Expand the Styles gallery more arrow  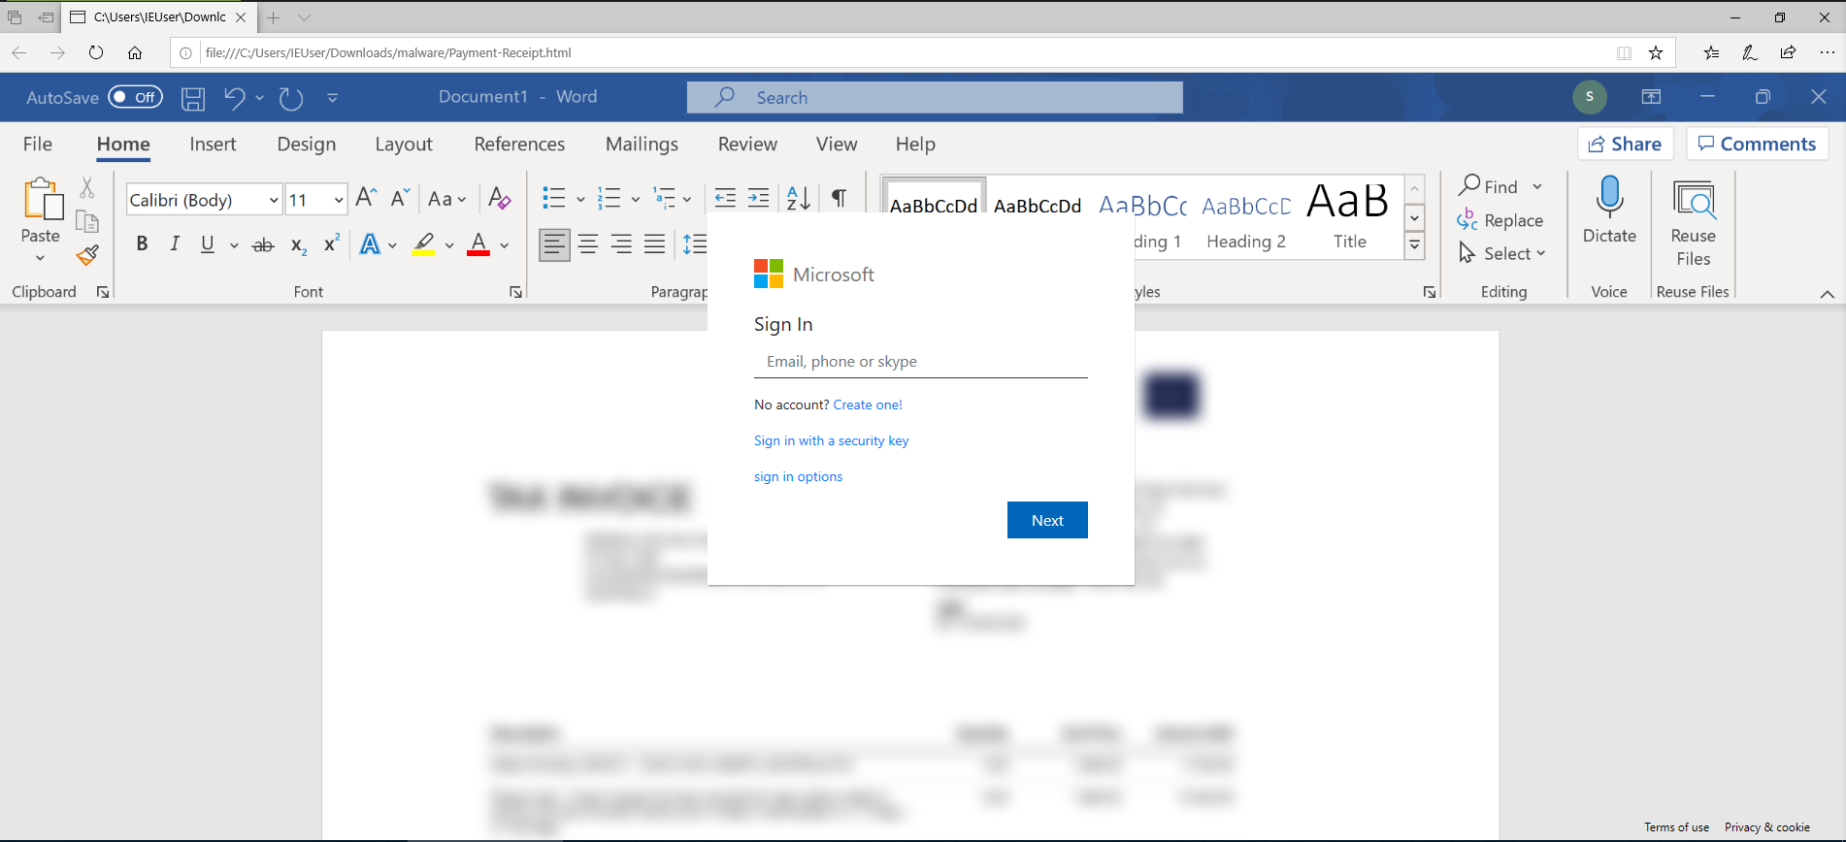[1415, 245]
